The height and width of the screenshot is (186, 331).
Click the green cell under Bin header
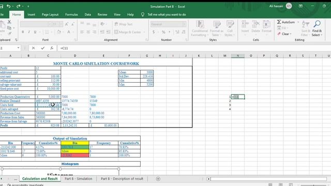(75, 147)
